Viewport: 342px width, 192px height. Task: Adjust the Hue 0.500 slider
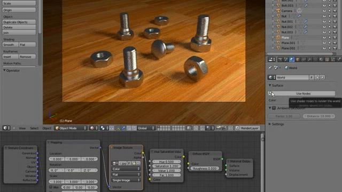tap(166, 162)
